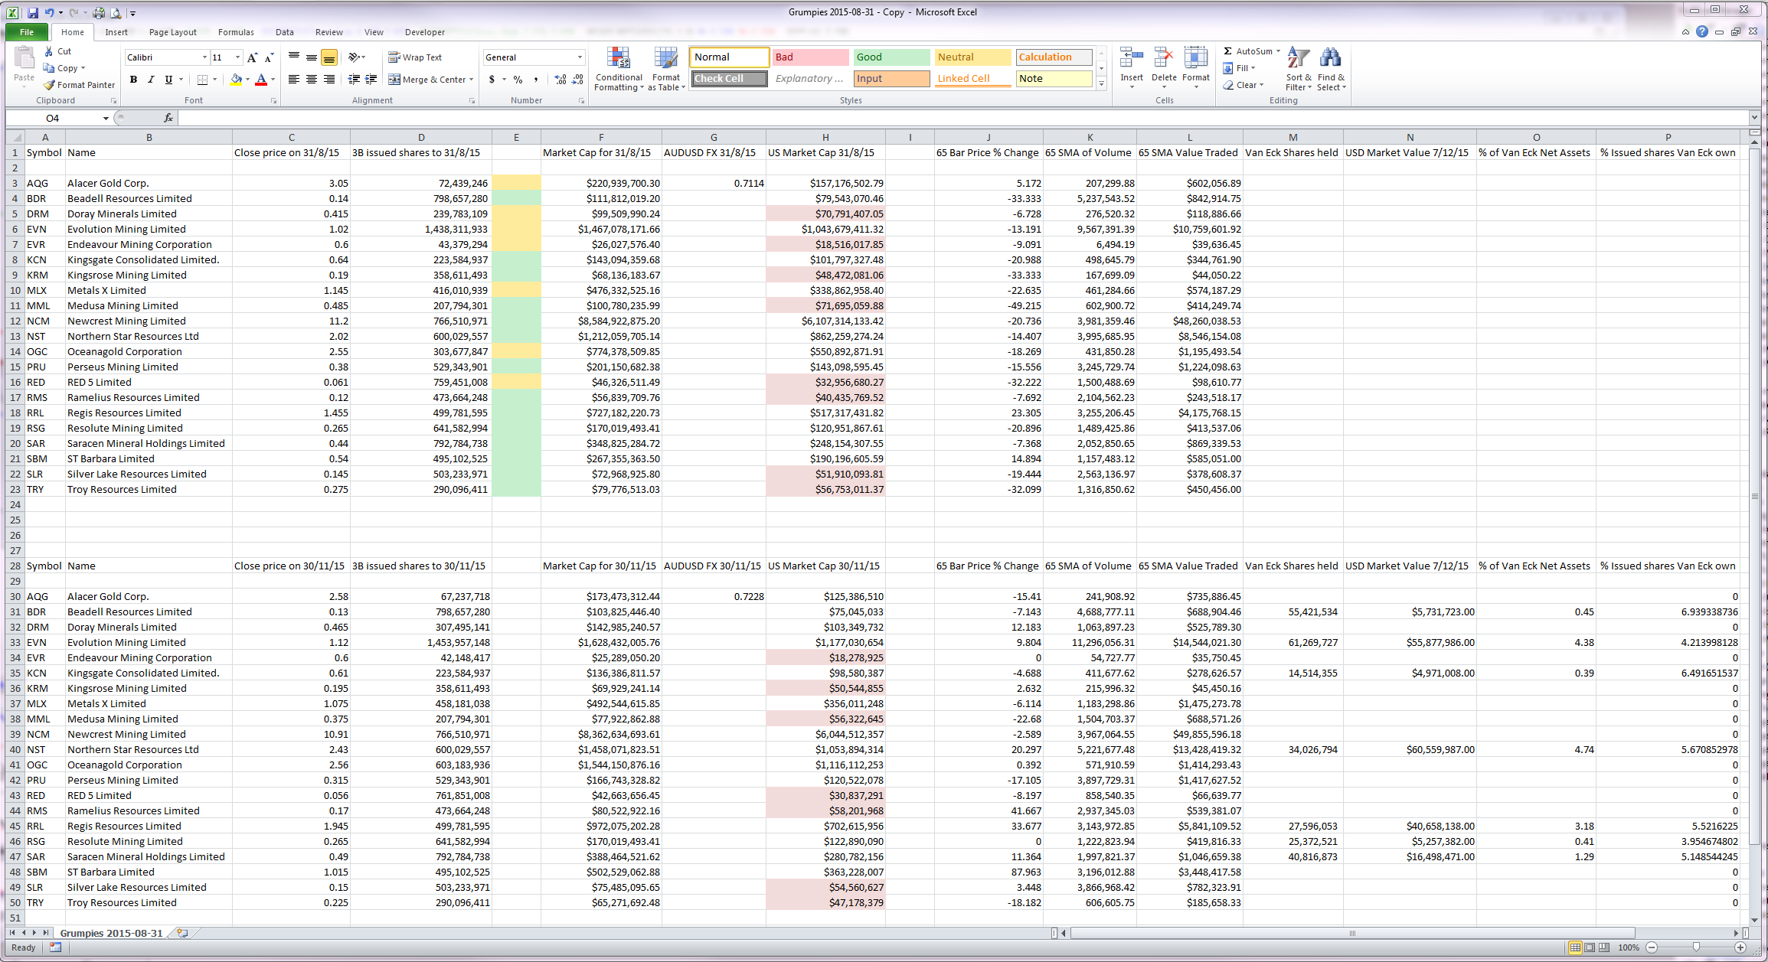Click the Format Painter brush icon

(x=50, y=85)
